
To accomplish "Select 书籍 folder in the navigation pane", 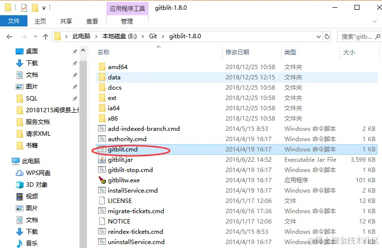I will [x=32, y=146].
